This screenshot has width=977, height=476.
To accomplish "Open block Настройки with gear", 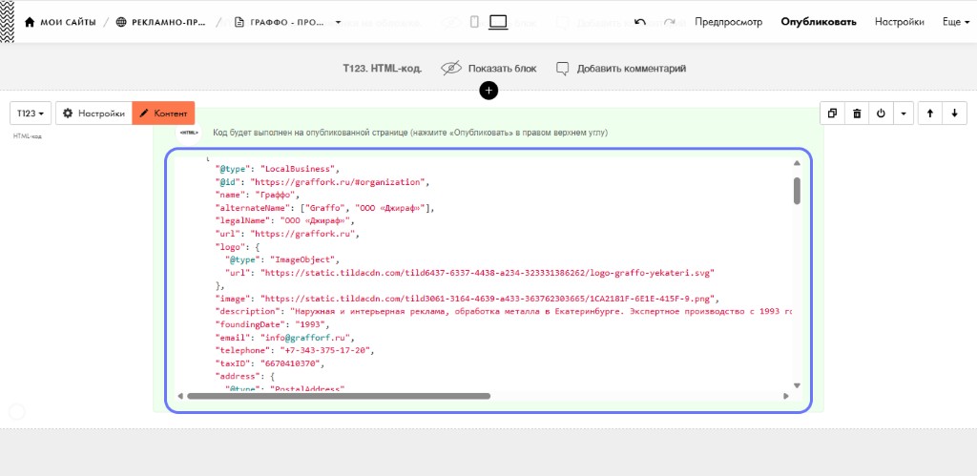I will coord(94,114).
